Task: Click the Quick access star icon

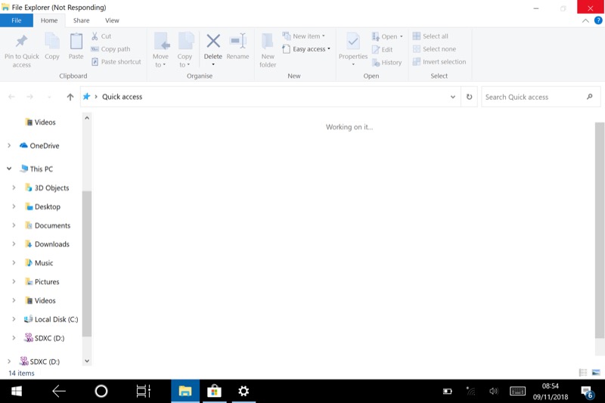Action: tap(87, 97)
